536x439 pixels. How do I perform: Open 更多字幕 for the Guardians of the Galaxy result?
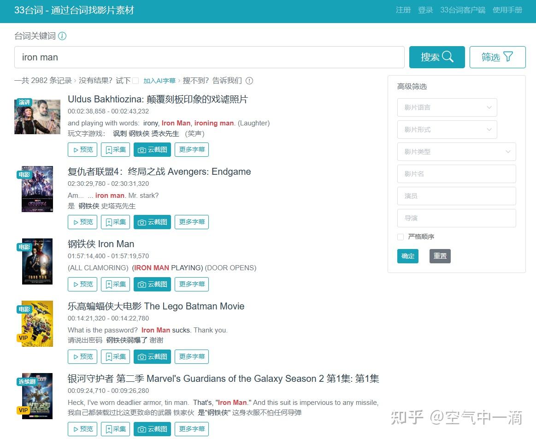pyautogui.click(x=192, y=429)
